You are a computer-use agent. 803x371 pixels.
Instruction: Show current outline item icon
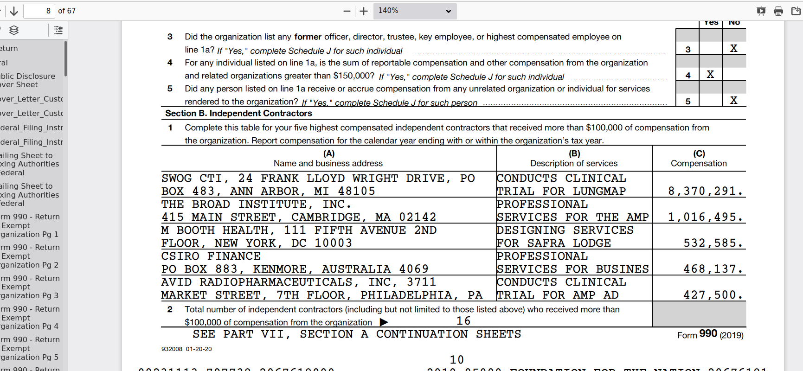pyautogui.click(x=58, y=30)
